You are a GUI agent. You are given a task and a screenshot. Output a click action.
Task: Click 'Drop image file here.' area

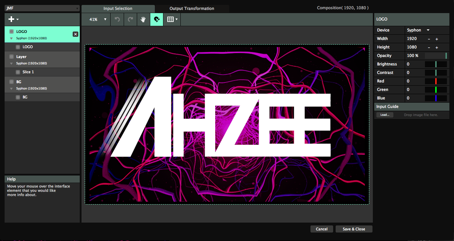click(421, 115)
